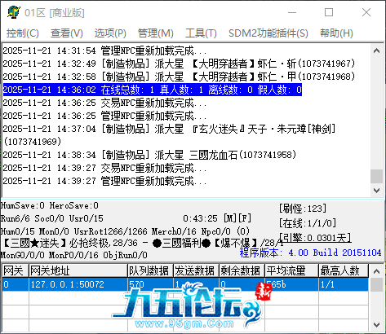Select log line 14:36:25 管理NPC重新加载完成
The height and width of the screenshot is (334, 386).
point(104,116)
